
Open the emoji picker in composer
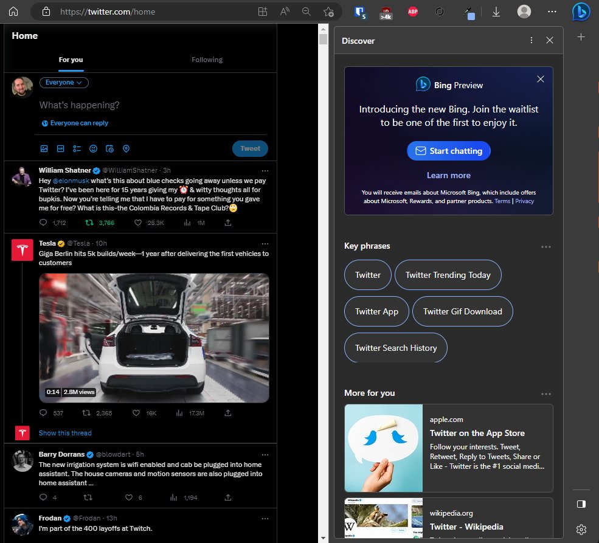93,148
